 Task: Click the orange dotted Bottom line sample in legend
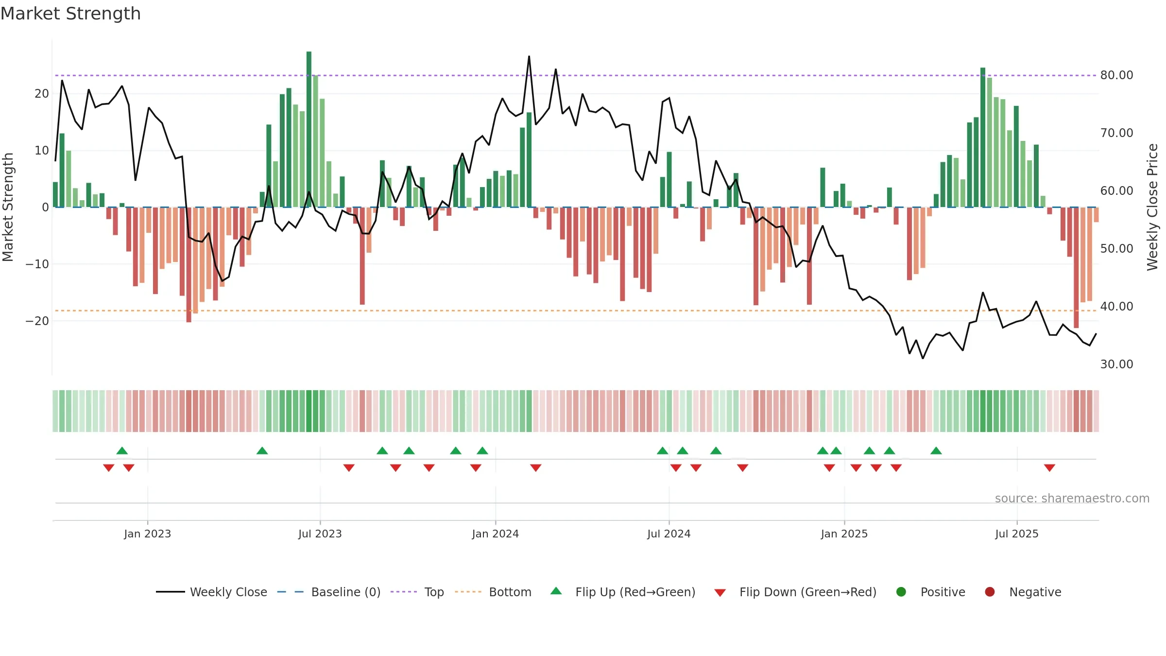[468, 592]
